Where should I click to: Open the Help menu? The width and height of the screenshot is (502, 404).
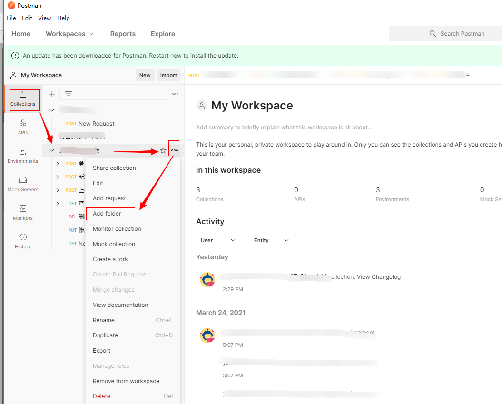pos(63,18)
